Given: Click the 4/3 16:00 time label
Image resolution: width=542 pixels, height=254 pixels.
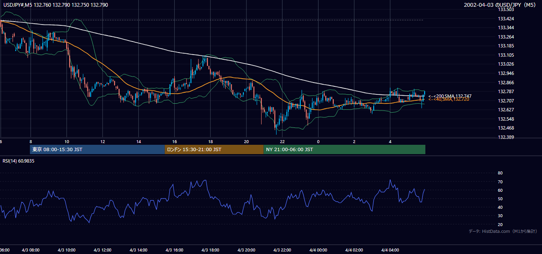Looking at the screenshot, I should point(175,250).
